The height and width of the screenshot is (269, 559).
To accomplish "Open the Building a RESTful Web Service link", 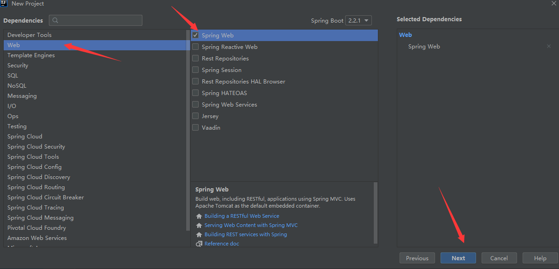I will [242, 216].
